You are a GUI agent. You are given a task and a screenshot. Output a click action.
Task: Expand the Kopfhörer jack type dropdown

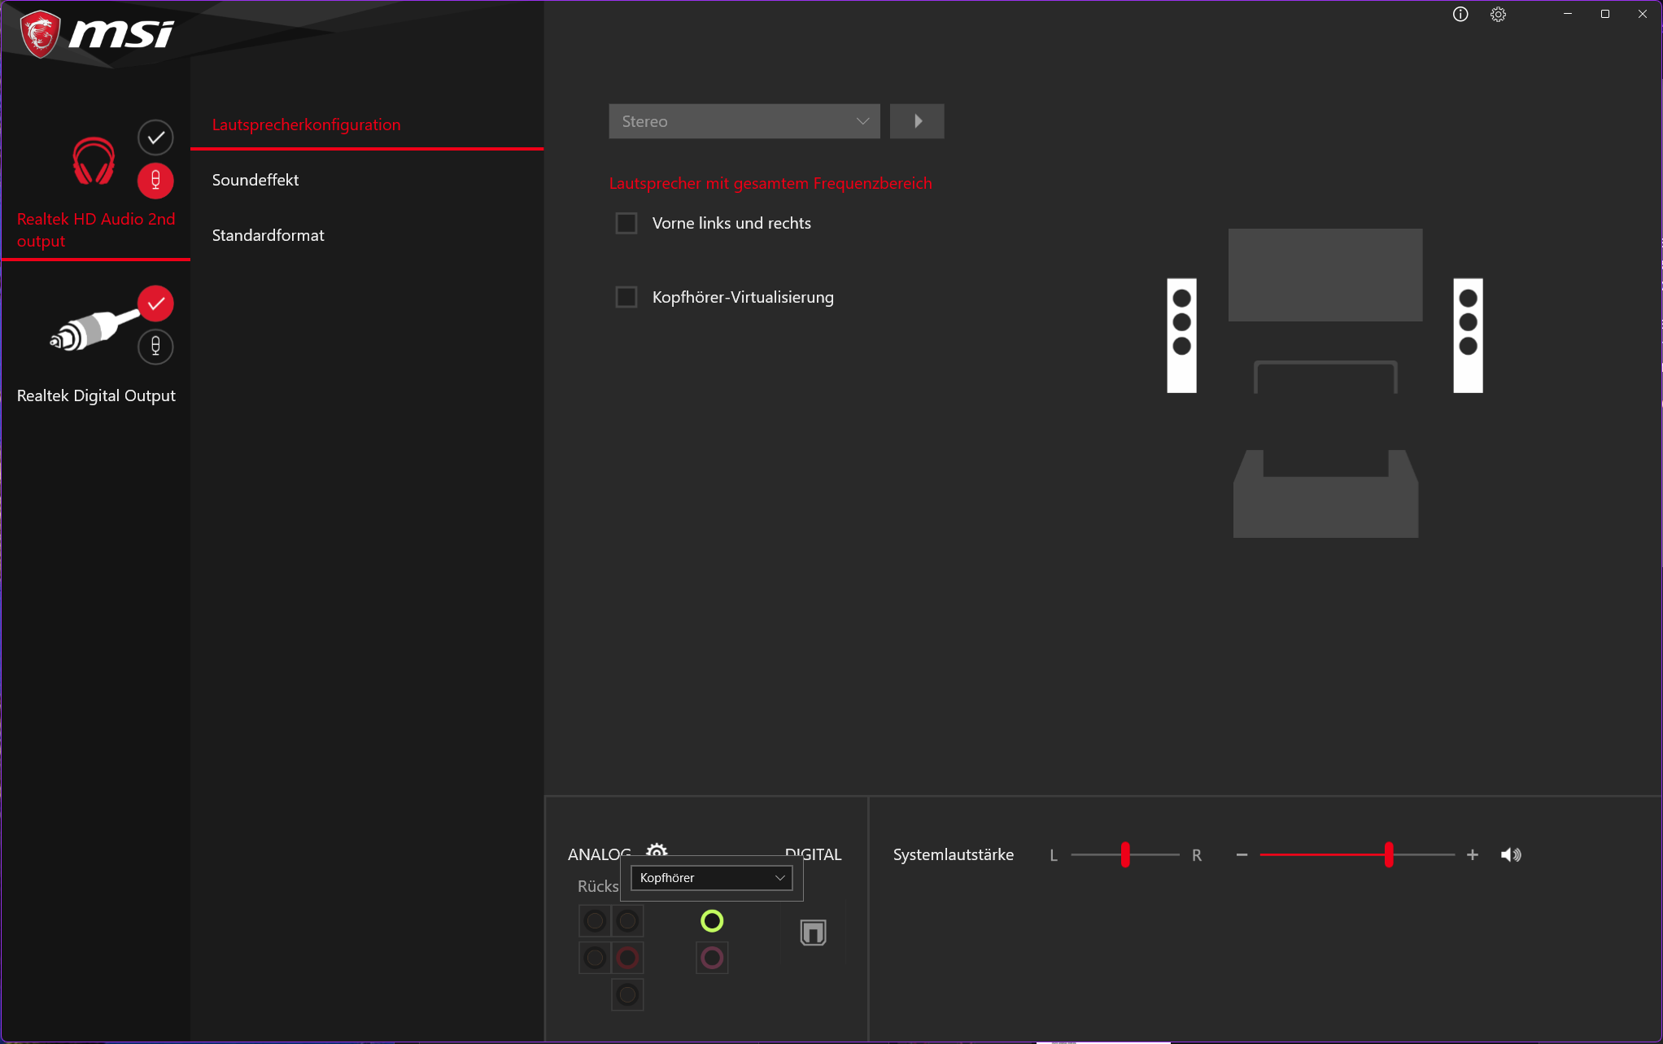point(711,877)
